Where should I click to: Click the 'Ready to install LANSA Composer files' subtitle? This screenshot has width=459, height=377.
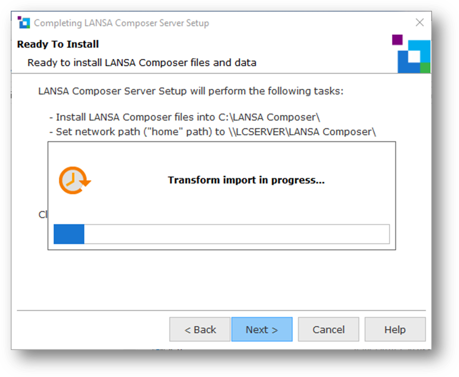point(142,63)
